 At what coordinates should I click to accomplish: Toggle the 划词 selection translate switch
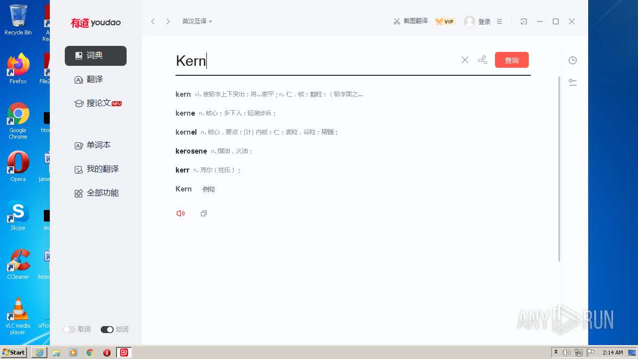click(x=107, y=330)
